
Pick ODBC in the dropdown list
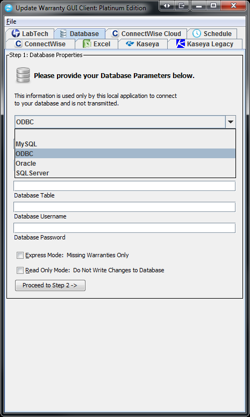(x=125, y=153)
